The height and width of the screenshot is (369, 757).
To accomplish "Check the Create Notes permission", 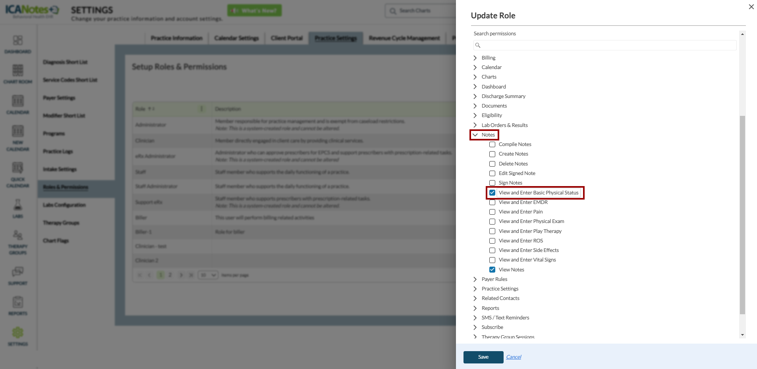I will coord(492,154).
